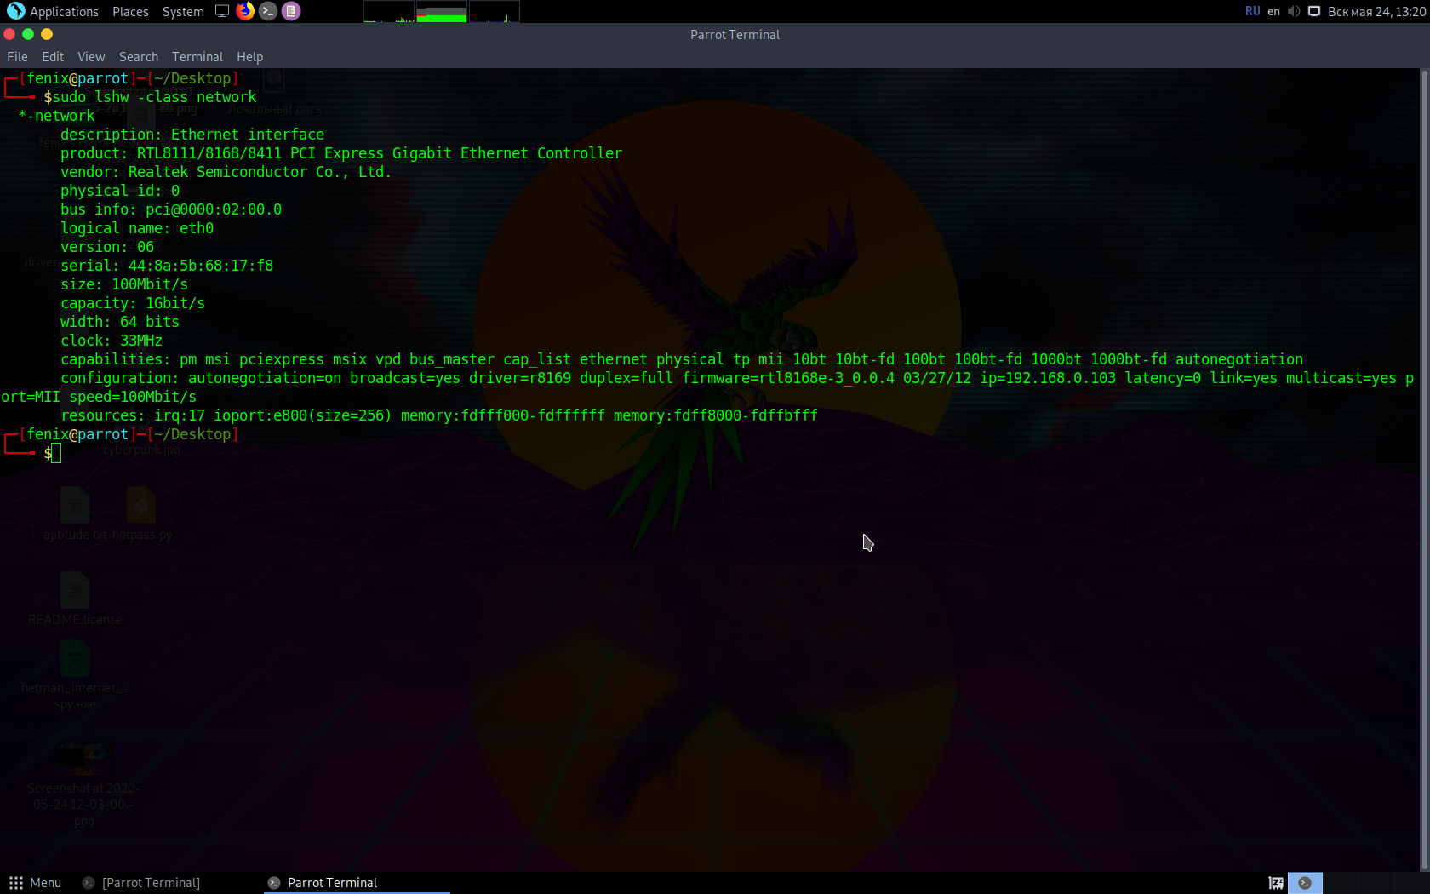Click the 'resources: irq:17' line
Screen dimensions: 1430x894
(439, 415)
